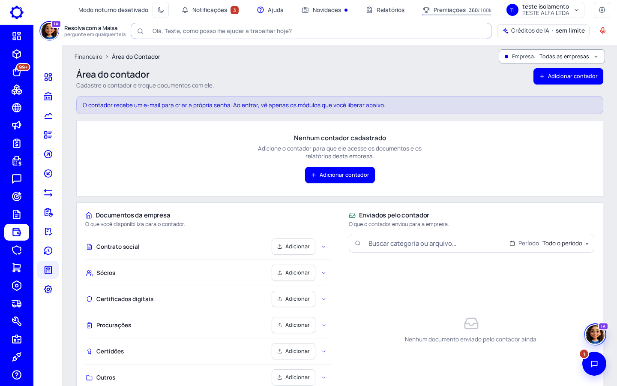Open the shopping bag icon with 99+ badge
The image size is (617, 386).
17,72
